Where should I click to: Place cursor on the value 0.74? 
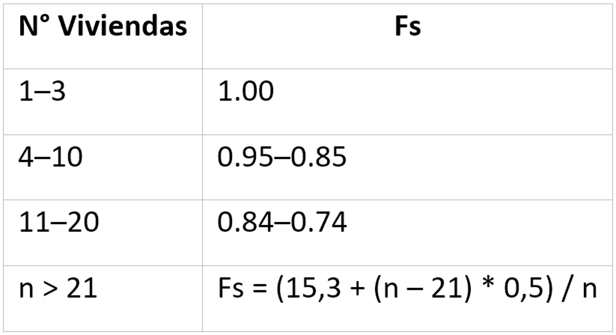(x=319, y=223)
